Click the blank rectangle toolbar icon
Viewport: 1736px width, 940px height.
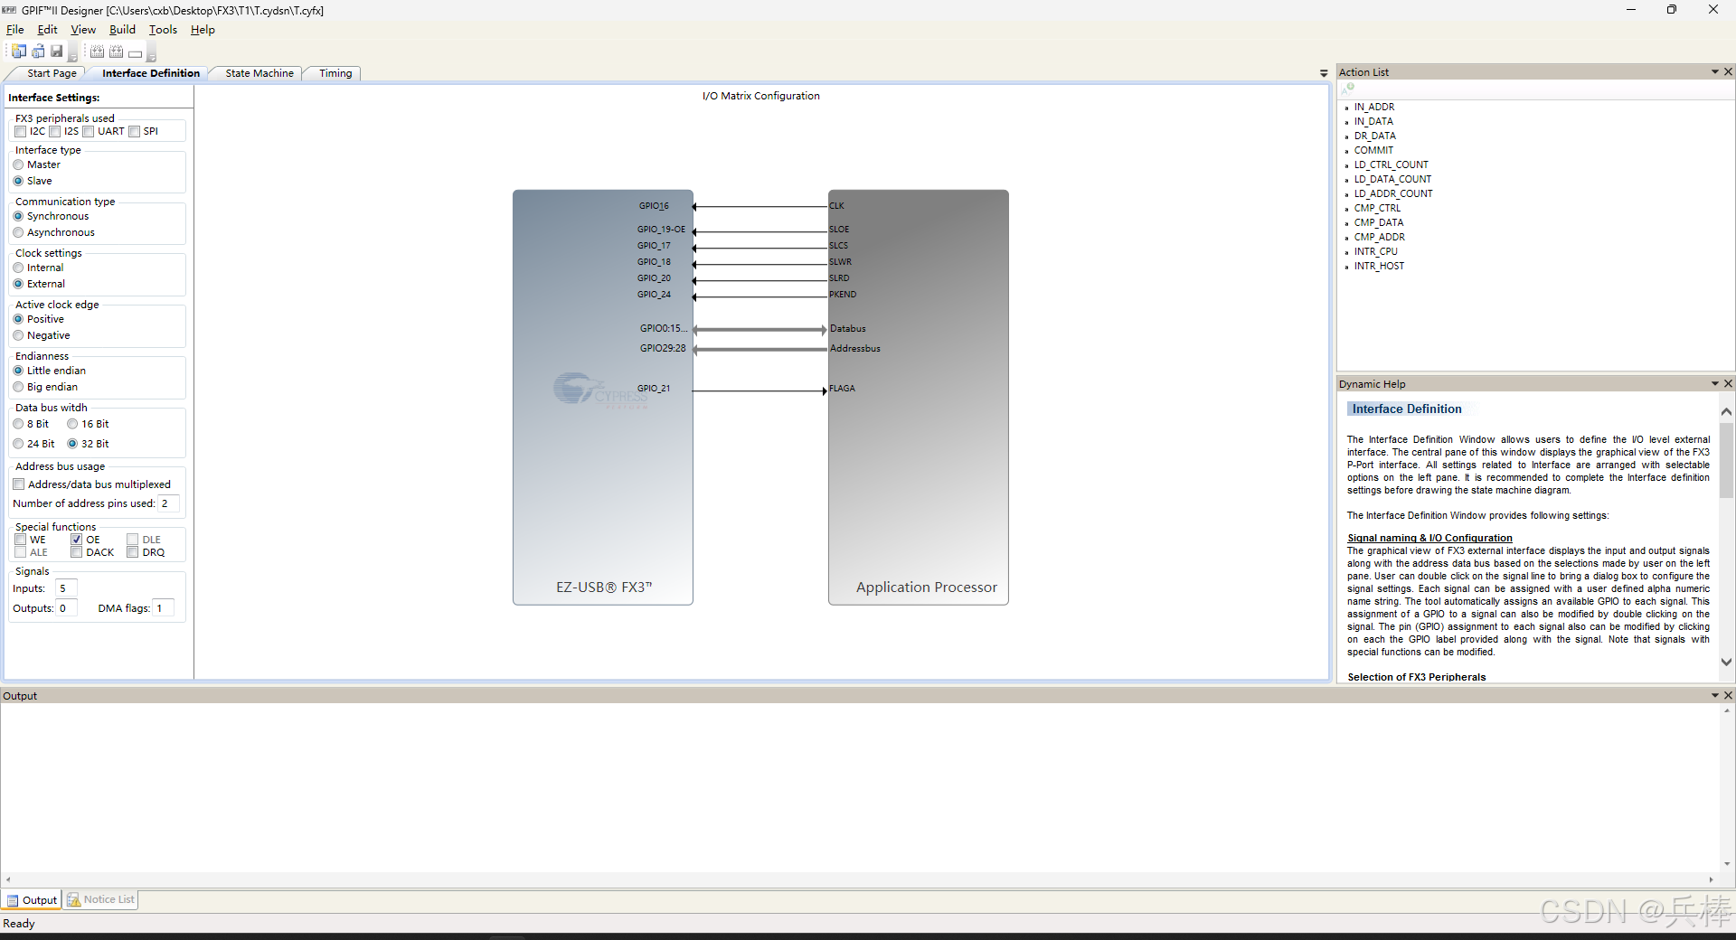pyautogui.click(x=135, y=53)
